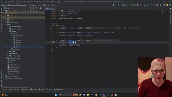172x97 pixels.
Task: Click the red Stop button
Action: click(141, 5)
